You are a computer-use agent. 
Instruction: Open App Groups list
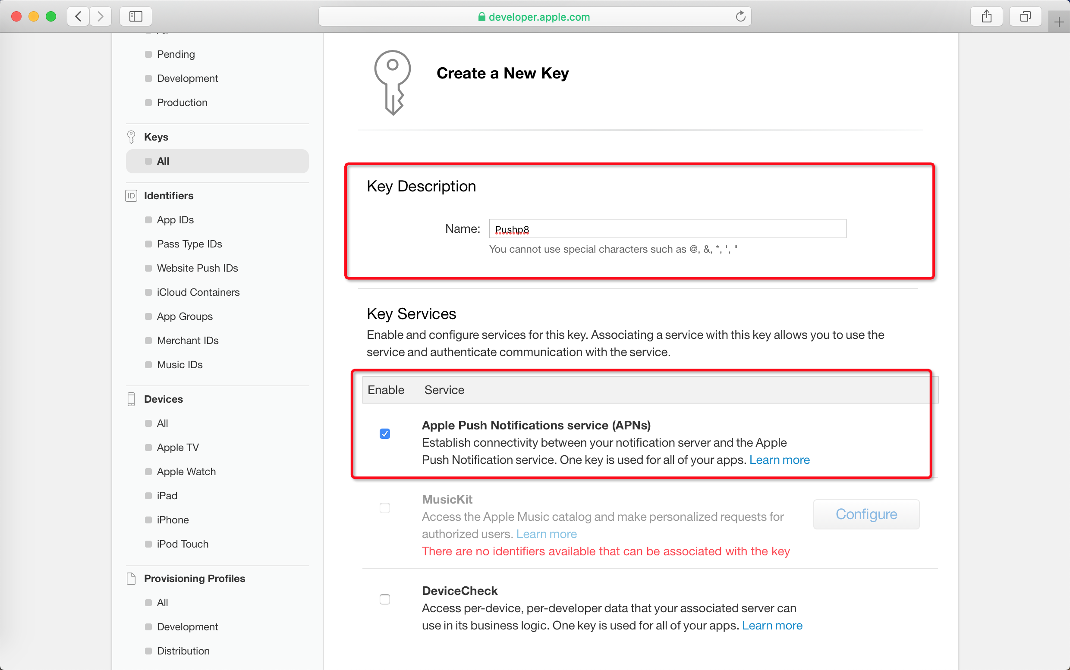[x=185, y=316]
